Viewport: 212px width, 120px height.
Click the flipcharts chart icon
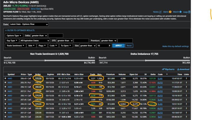(x=163, y=69)
